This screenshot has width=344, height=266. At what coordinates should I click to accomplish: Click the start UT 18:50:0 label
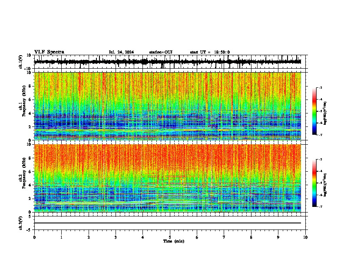tap(210, 52)
